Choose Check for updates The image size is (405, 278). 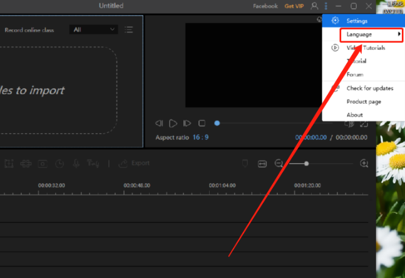point(364,88)
